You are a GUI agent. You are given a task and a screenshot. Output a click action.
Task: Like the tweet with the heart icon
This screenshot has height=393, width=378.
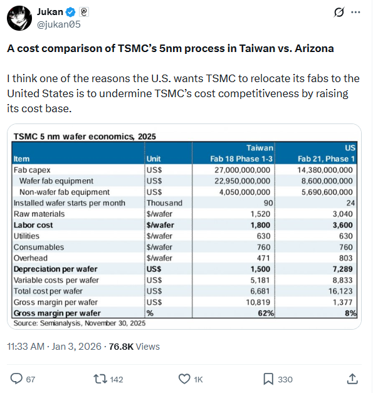[x=184, y=379]
